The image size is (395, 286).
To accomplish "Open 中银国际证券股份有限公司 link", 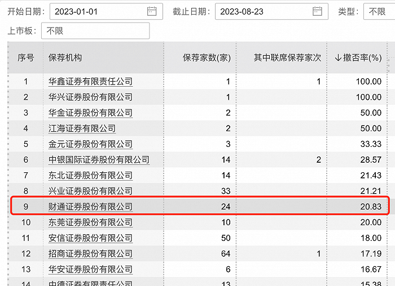I will coord(99,159).
